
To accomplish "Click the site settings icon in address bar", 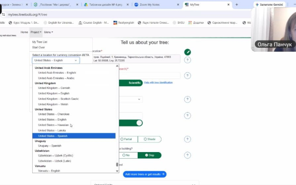I will (x=3, y=14).
